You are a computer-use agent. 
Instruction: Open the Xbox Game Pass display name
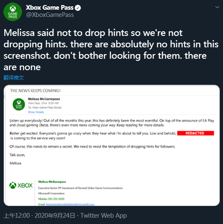[x=50, y=8]
